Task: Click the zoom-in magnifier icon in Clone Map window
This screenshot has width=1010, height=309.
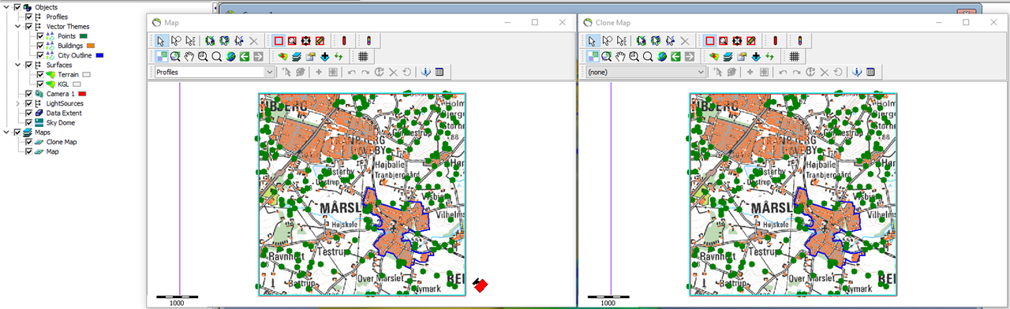Action: 634,56
